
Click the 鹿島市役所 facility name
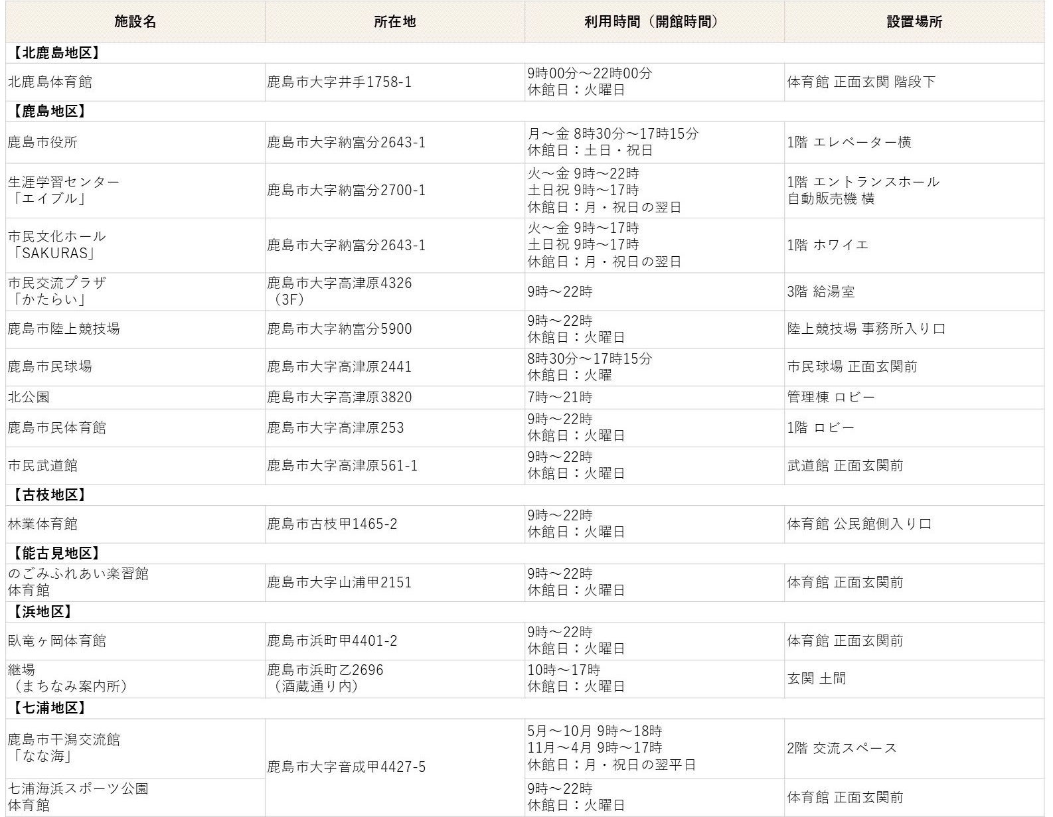coord(42,142)
